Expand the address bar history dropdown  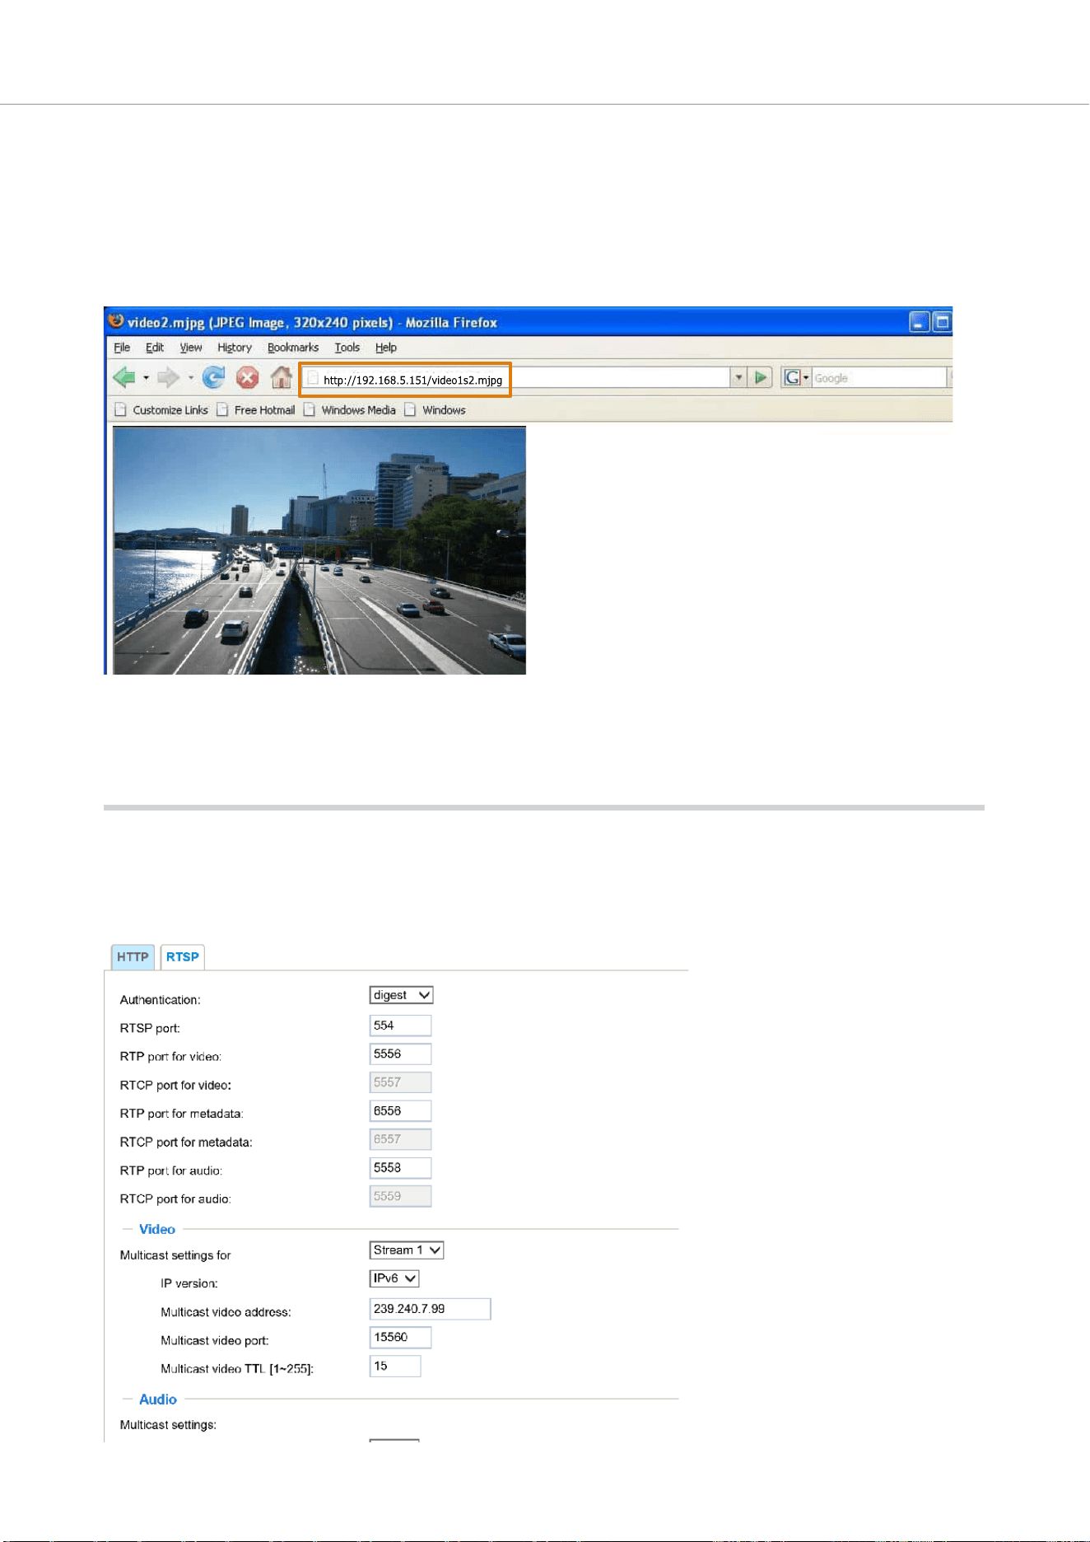738,377
